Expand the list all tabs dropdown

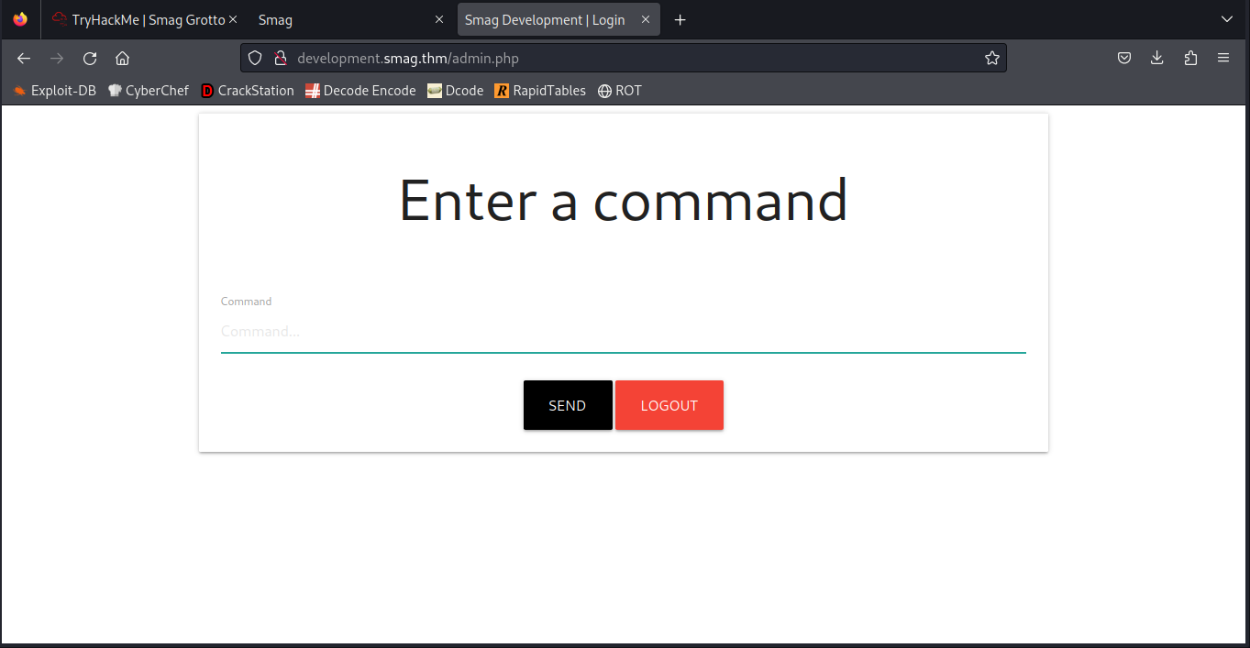point(1227,19)
